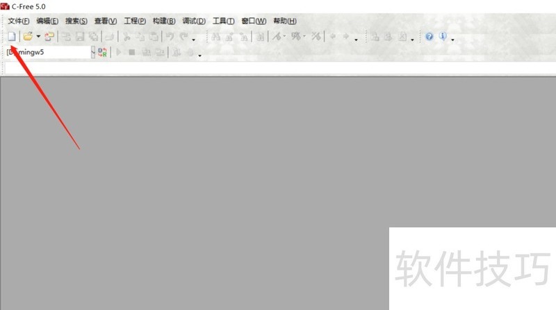
Task: Click the grayed-out Run play triangle
Action: (119, 53)
